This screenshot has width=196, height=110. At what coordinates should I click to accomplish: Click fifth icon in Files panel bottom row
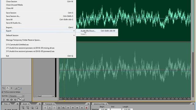click(x=19, y=100)
